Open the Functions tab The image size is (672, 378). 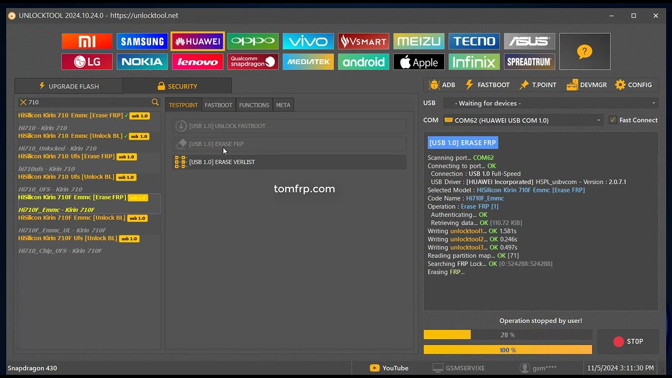254,105
